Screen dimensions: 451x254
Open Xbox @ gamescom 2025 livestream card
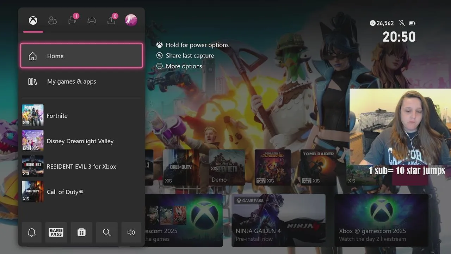click(x=382, y=220)
